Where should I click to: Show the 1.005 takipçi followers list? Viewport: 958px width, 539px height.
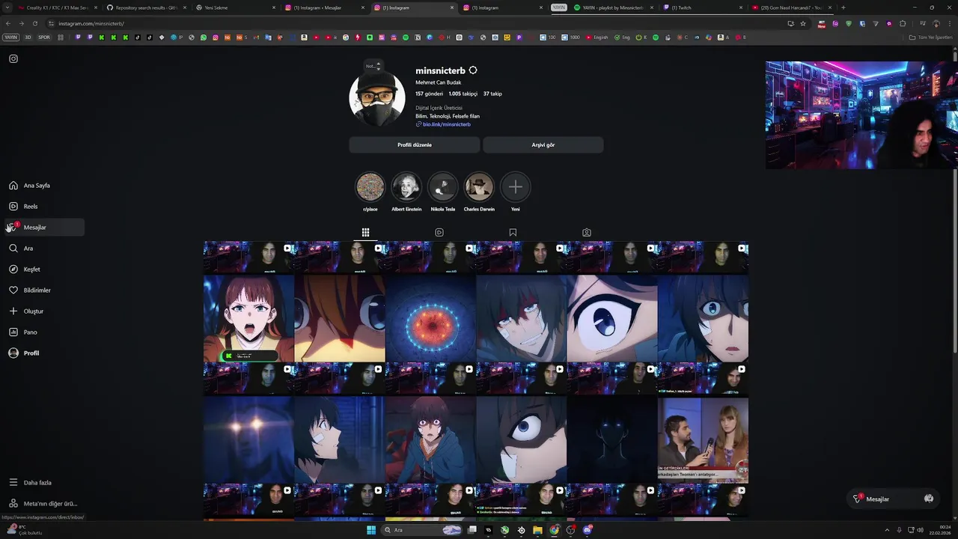pyautogui.click(x=463, y=94)
